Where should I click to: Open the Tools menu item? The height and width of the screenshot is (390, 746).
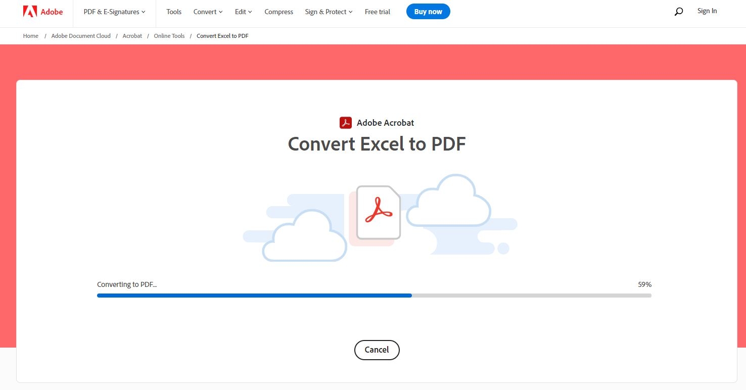174,12
